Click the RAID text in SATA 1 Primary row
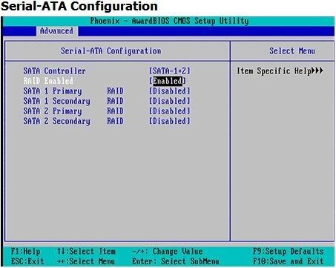 pyautogui.click(x=115, y=91)
